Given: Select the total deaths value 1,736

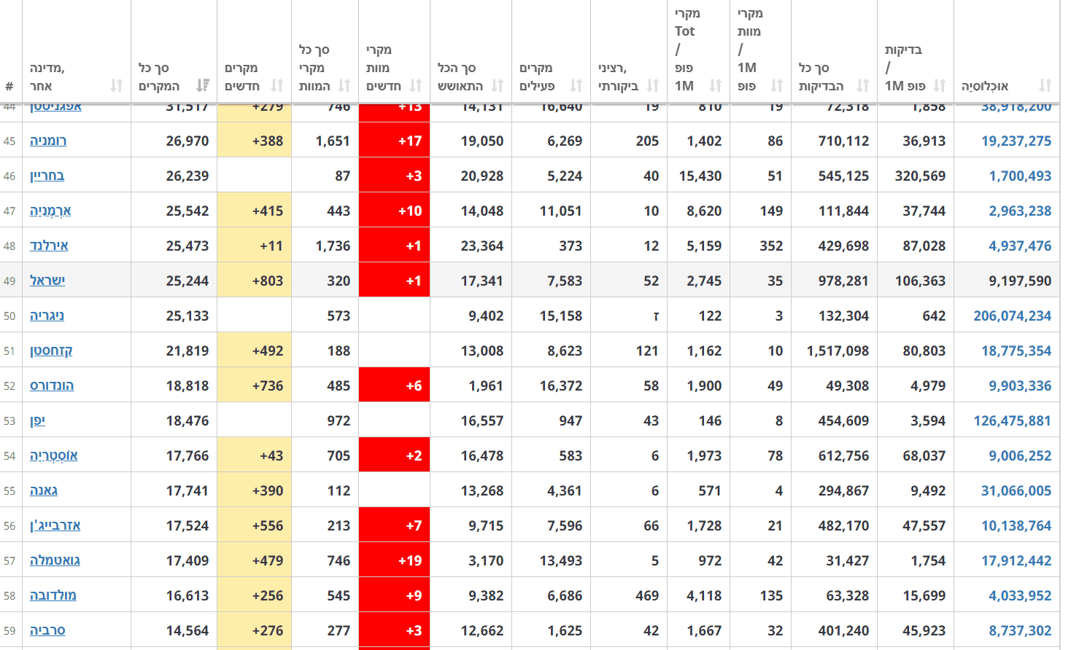Looking at the screenshot, I should pos(333,246).
